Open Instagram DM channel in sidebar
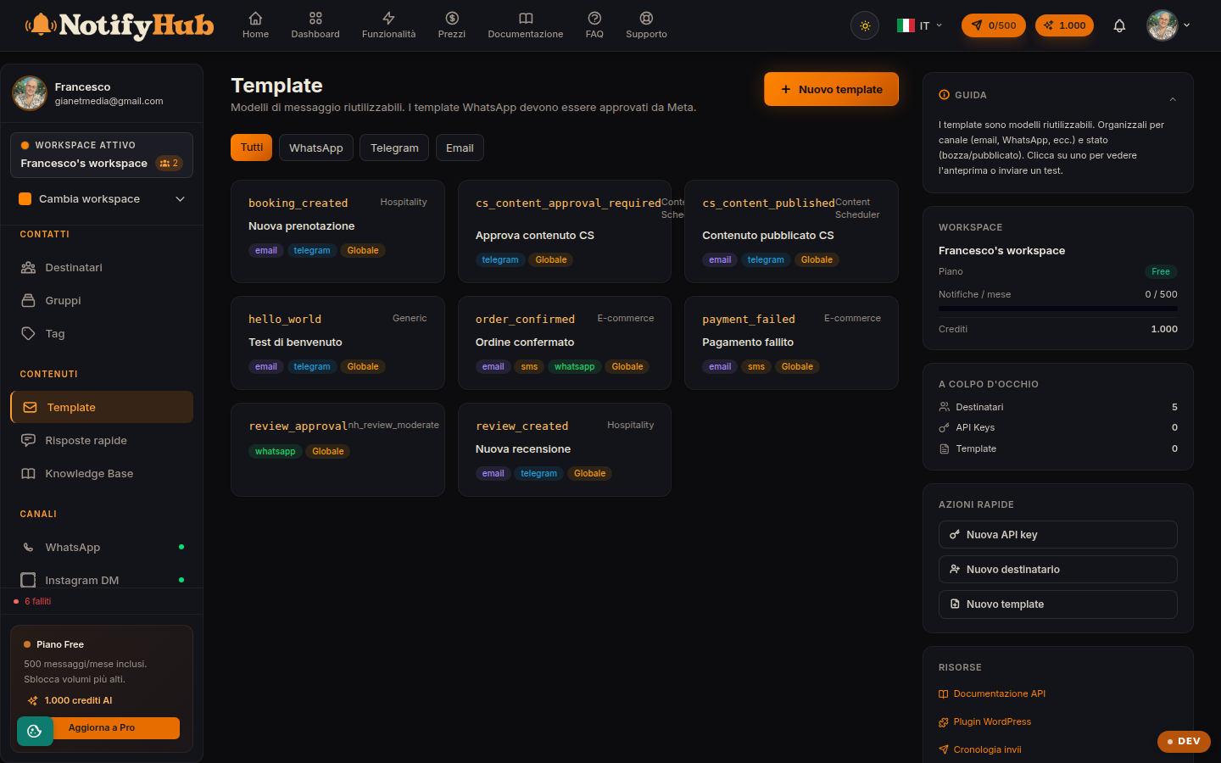Viewport: 1221px width, 763px height. (102, 580)
